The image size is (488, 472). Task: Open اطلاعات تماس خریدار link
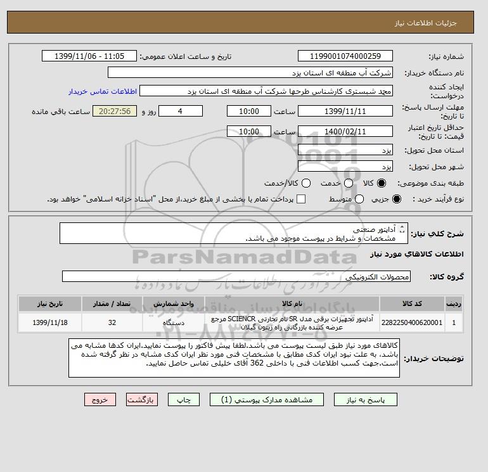pyautogui.click(x=103, y=91)
